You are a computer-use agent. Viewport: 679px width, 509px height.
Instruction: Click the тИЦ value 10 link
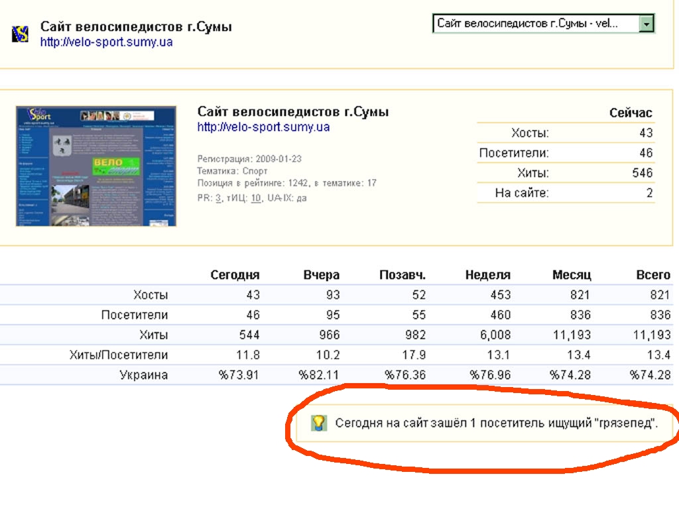pos(255,198)
